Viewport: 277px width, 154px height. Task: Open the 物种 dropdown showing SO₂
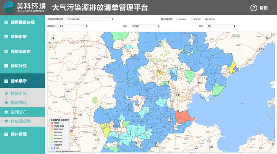(x=221, y=26)
